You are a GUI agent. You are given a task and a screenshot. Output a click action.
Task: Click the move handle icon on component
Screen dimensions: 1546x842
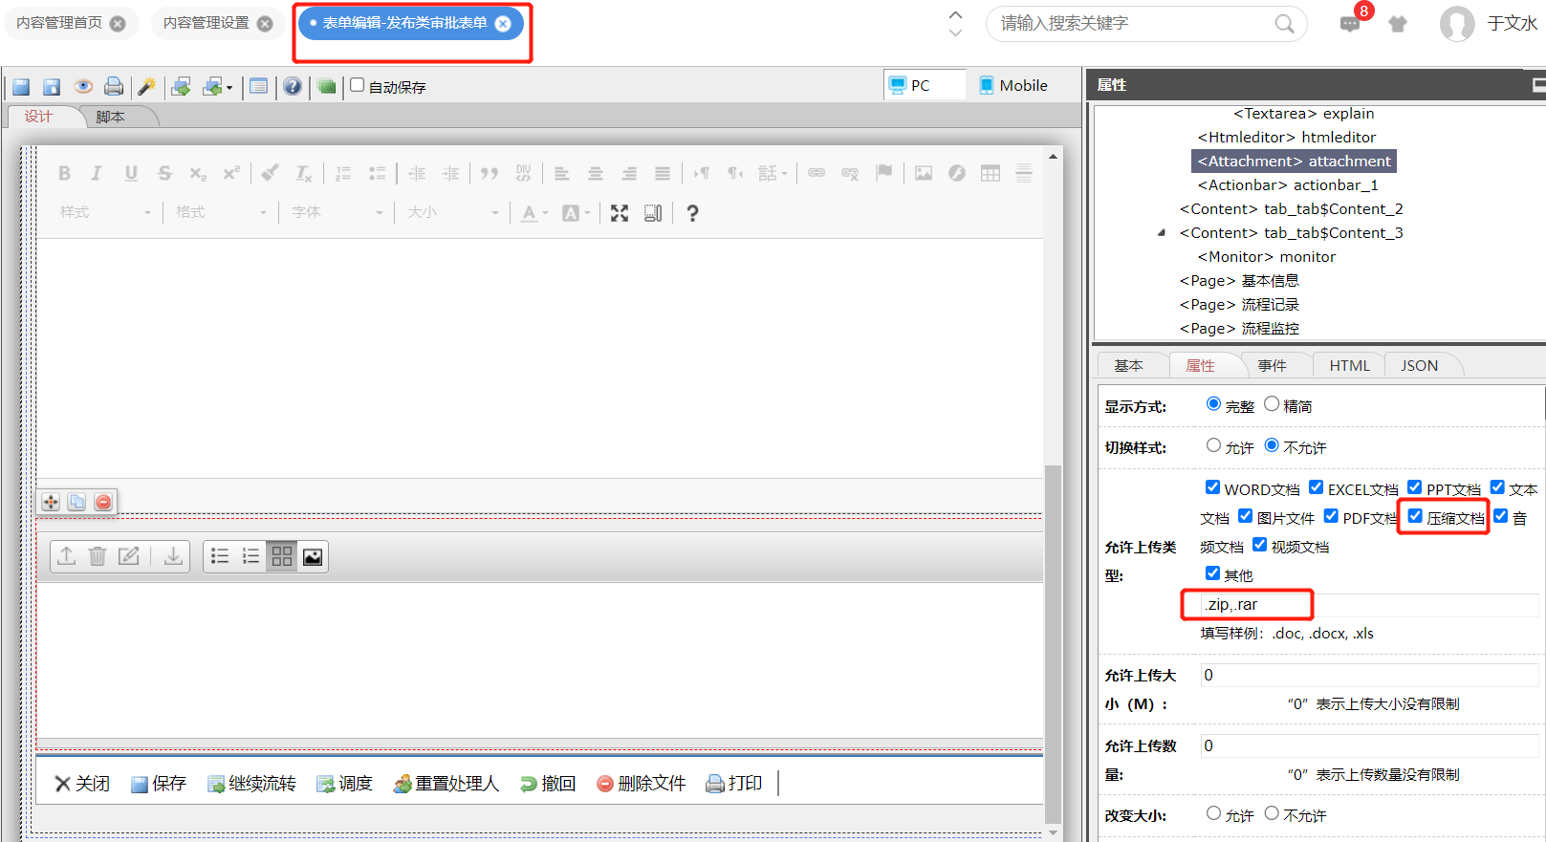pyautogui.click(x=51, y=502)
